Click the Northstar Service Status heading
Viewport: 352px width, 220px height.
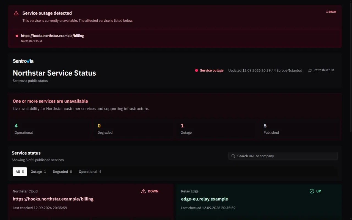pos(54,73)
